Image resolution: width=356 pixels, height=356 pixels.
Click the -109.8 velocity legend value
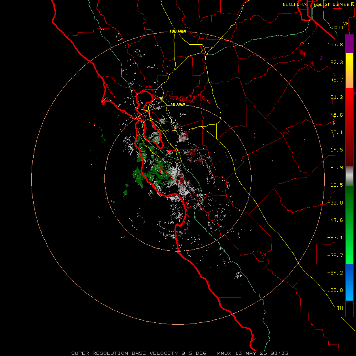tap(333, 290)
